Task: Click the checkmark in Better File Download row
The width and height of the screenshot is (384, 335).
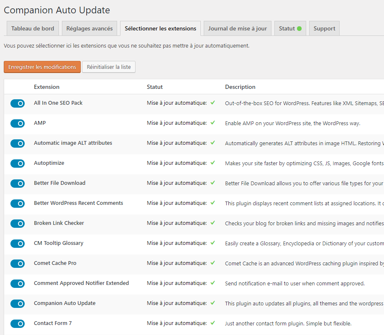Action: point(212,183)
